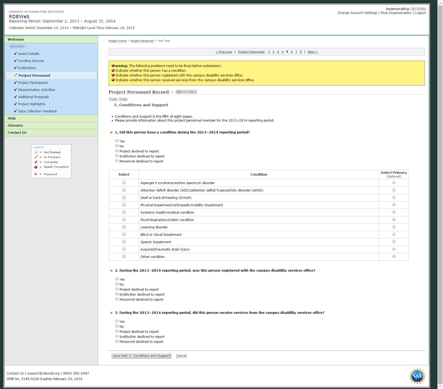Save Part 5: Conditions and Support
This screenshot has width=443, height=389.
pyautogui.click(x=141, y=356)
